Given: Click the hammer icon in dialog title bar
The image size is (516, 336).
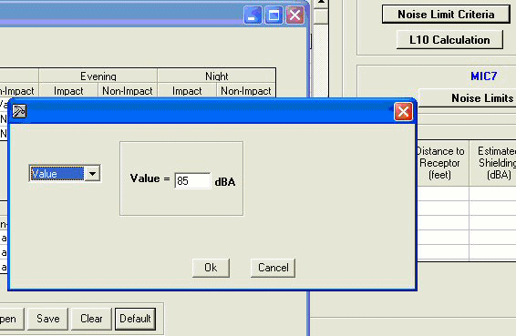Looking at the screenshot, I should click(19, 111).
